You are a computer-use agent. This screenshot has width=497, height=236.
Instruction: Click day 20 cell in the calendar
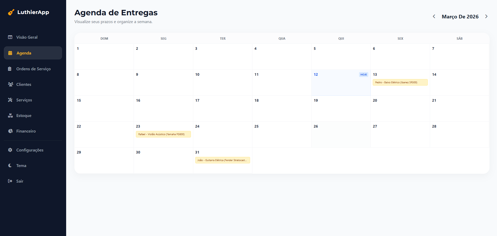pos(400,109)
